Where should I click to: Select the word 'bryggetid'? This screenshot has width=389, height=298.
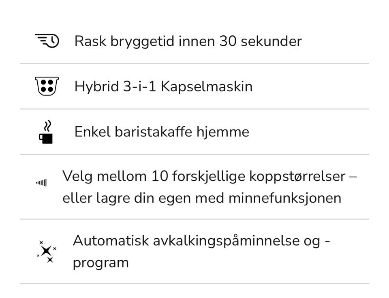pos(142,41)
